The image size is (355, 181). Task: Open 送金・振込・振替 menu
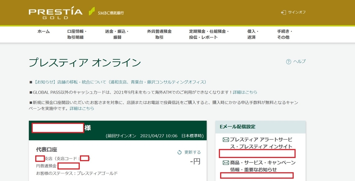coord(117,34)
